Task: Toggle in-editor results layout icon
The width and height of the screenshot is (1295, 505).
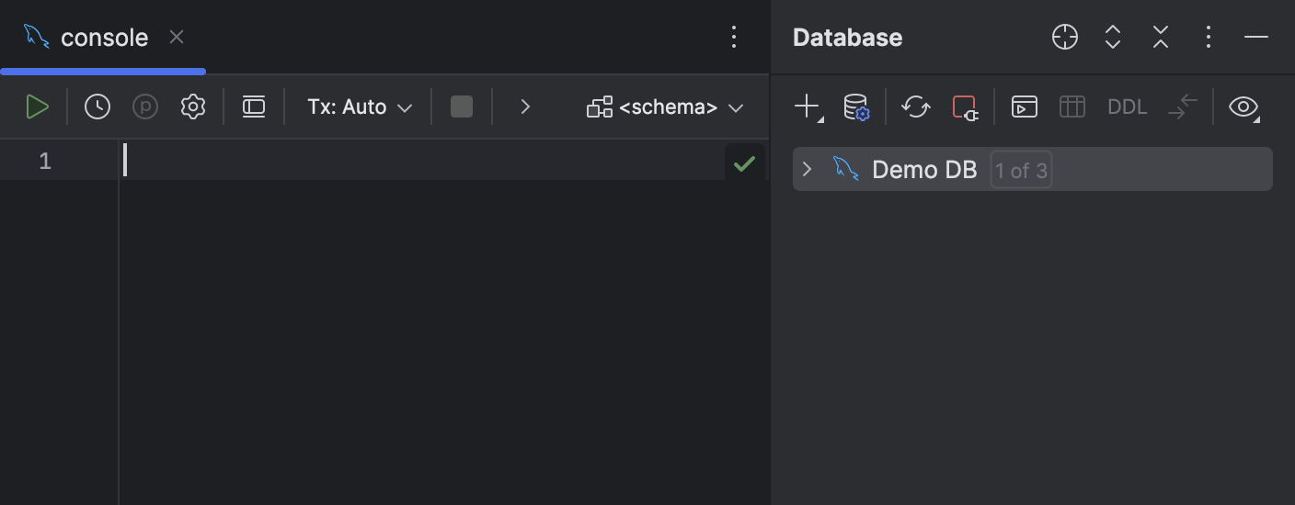Action: click(x=254, y=107)
